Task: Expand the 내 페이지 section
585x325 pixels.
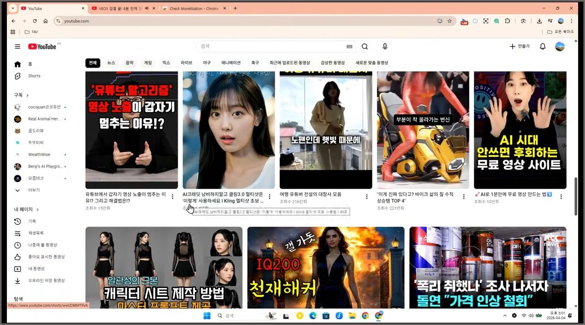Action: pos(26,210)
